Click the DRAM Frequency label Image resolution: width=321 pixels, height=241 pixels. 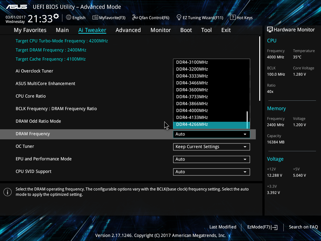pos(33,134)
